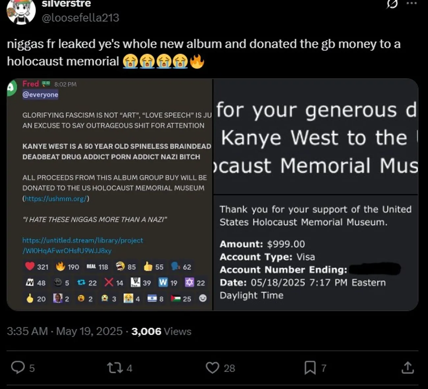The height and width of the screenshot is (389, 428).
Task: Open the donation receipt image
Action: pyautogui.click(x=316, y=194)
